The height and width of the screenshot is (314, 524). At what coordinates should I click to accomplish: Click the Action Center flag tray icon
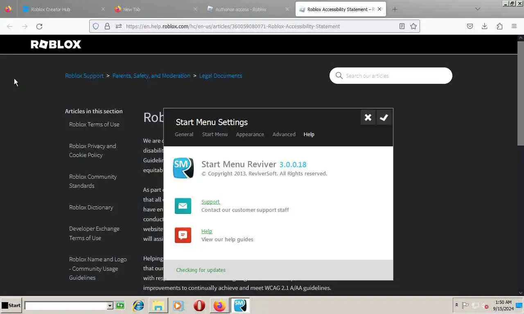pyautogui.click(x=465, y=305)
